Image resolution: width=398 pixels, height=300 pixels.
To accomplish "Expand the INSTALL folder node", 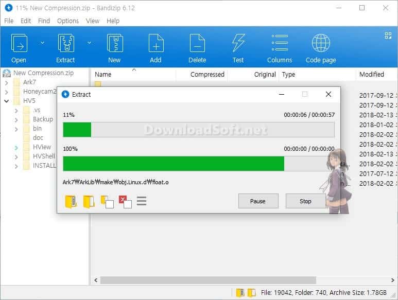I will [x=16, y=166].
